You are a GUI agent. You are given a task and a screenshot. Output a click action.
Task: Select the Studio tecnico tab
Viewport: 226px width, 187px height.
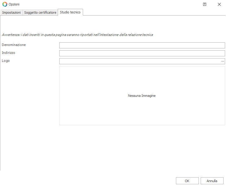pyautogui.click(x=70, y=12)
